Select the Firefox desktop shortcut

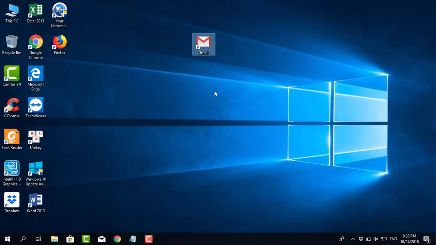pyautogui.click(x=60, y=45)
